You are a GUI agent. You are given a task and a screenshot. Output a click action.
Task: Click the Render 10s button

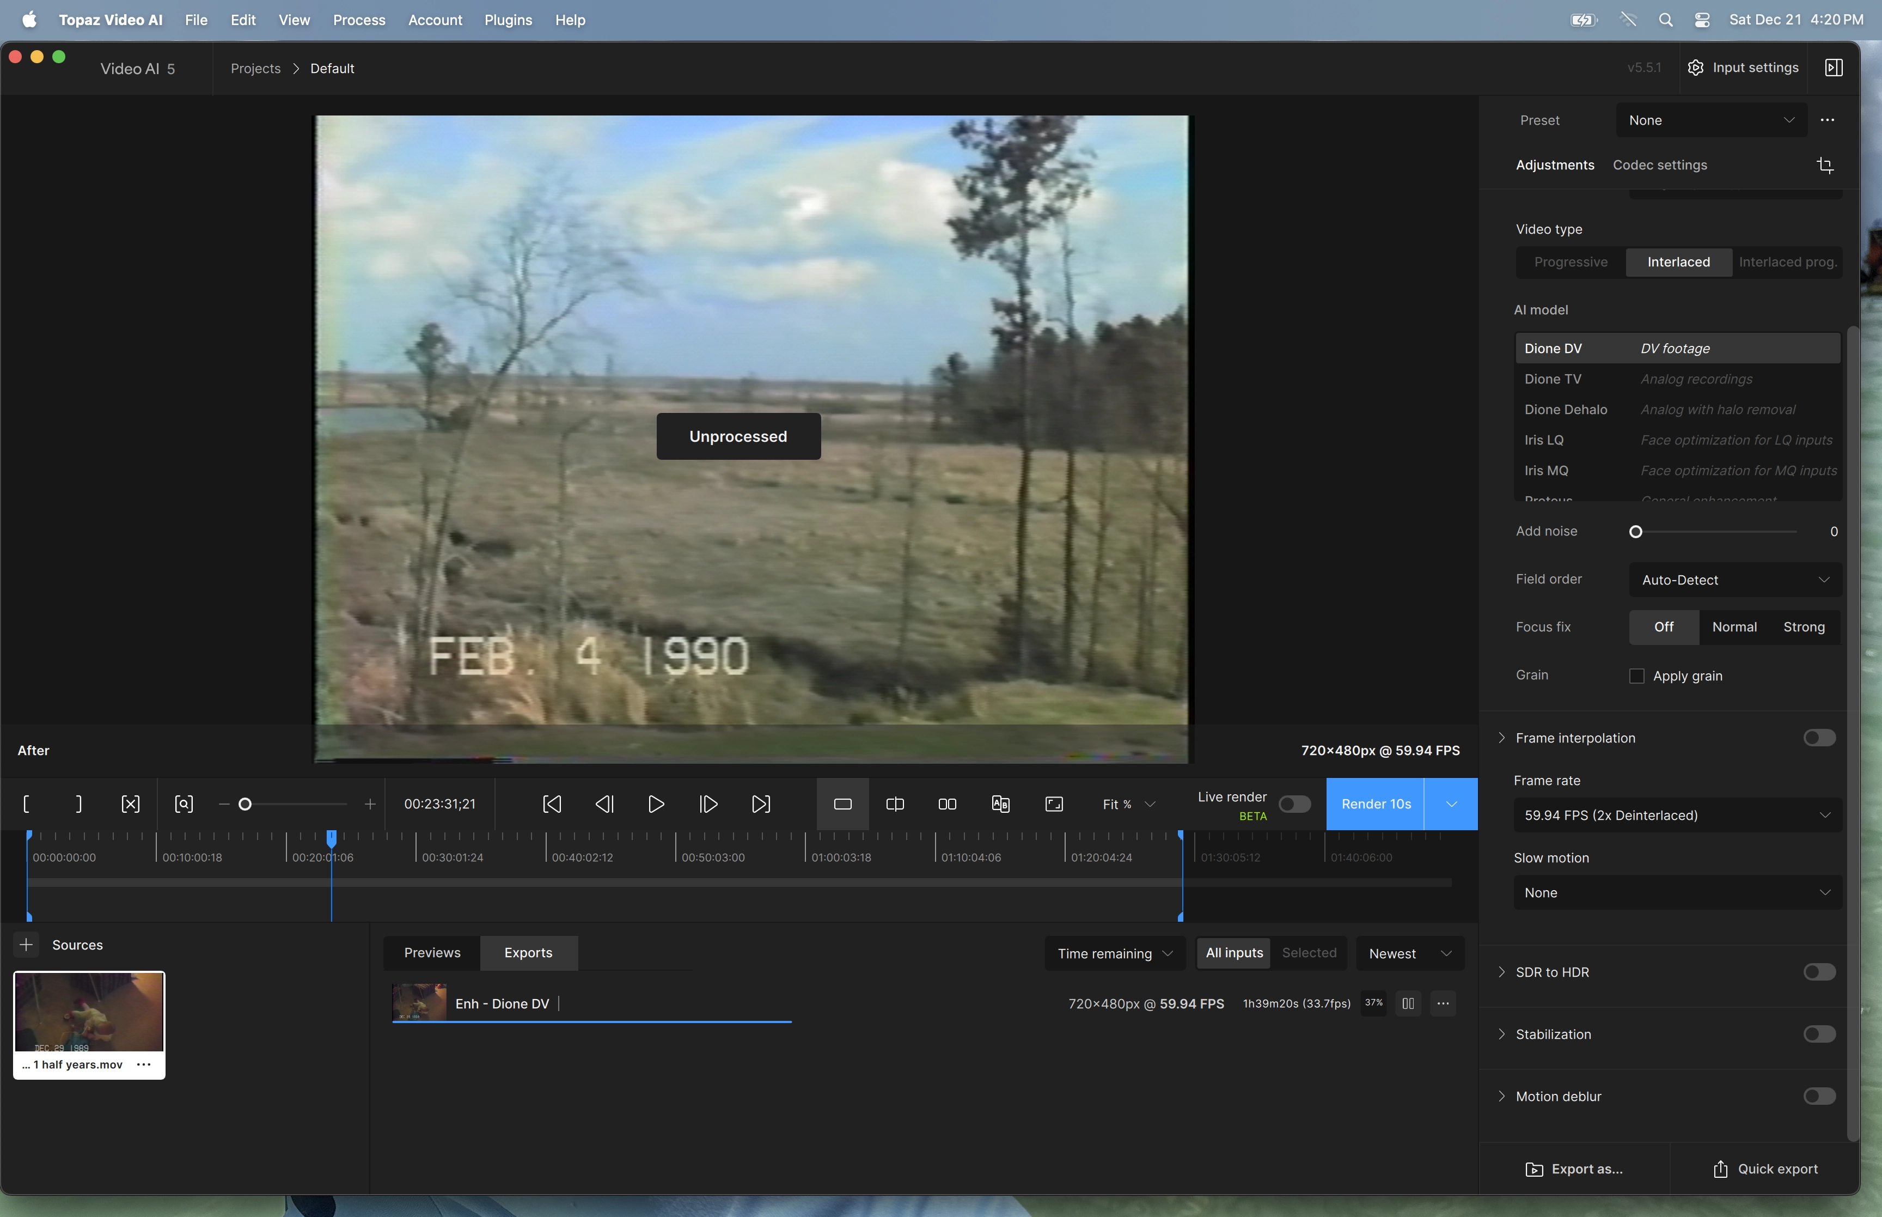click(1375, 804)
